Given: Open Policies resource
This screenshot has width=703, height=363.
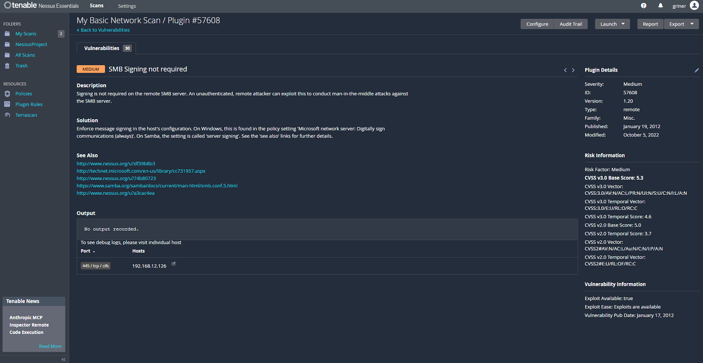Looking at the screenshot, I should (x=24, y=94).
